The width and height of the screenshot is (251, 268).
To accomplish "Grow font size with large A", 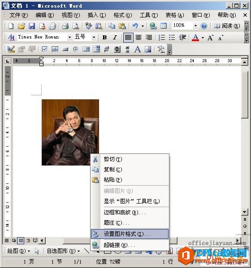I will click(210, 38).
